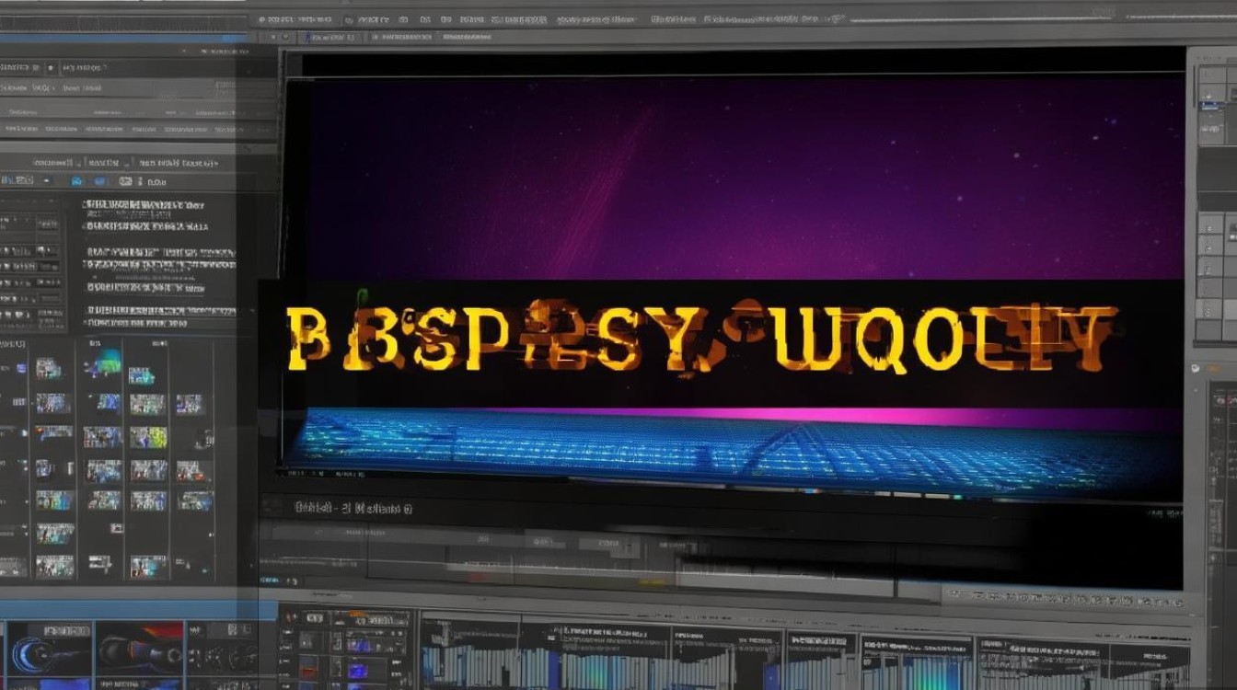The image size is (1237, 690).
Task: Select the highlighted blue bar above effect presets
Action: (129, 610)
